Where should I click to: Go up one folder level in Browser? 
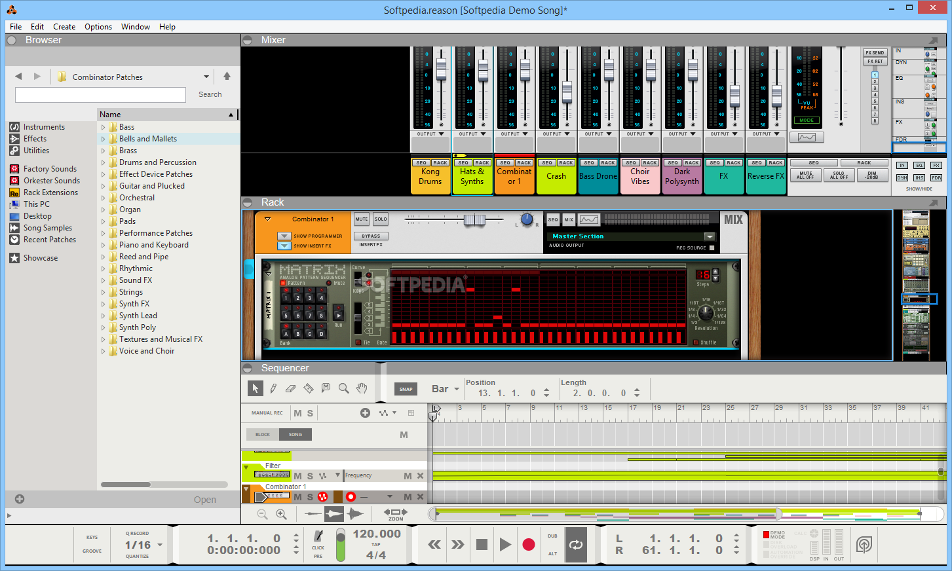pos(227,76)
